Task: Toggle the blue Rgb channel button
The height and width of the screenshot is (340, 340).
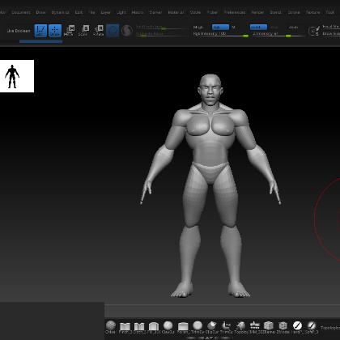Action: pyautogui.click(x=220, y=27)
